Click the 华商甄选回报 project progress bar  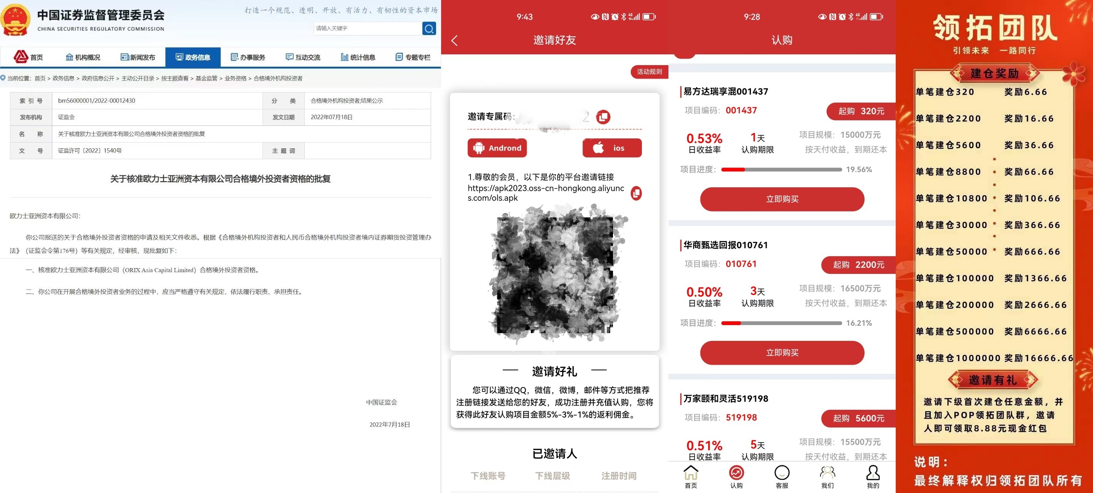click(x=781, y=323)
